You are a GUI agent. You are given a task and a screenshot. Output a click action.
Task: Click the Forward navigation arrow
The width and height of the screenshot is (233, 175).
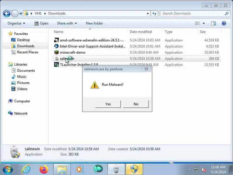click(x=15, y=13)
